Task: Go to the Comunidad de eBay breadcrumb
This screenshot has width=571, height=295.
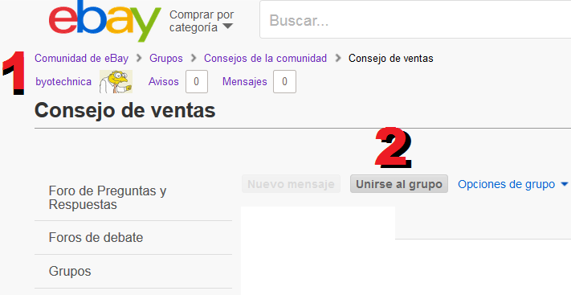Action: 82,59
